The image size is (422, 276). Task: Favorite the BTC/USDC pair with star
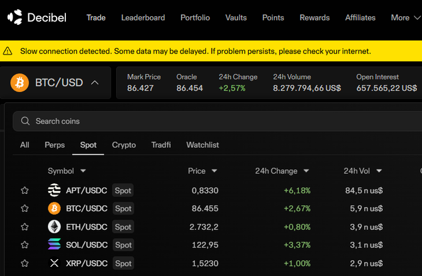coord(25,208)
